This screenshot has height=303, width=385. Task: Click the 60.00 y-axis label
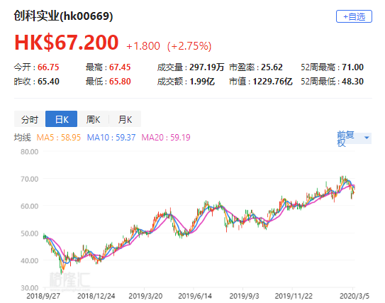pos(30,206)
